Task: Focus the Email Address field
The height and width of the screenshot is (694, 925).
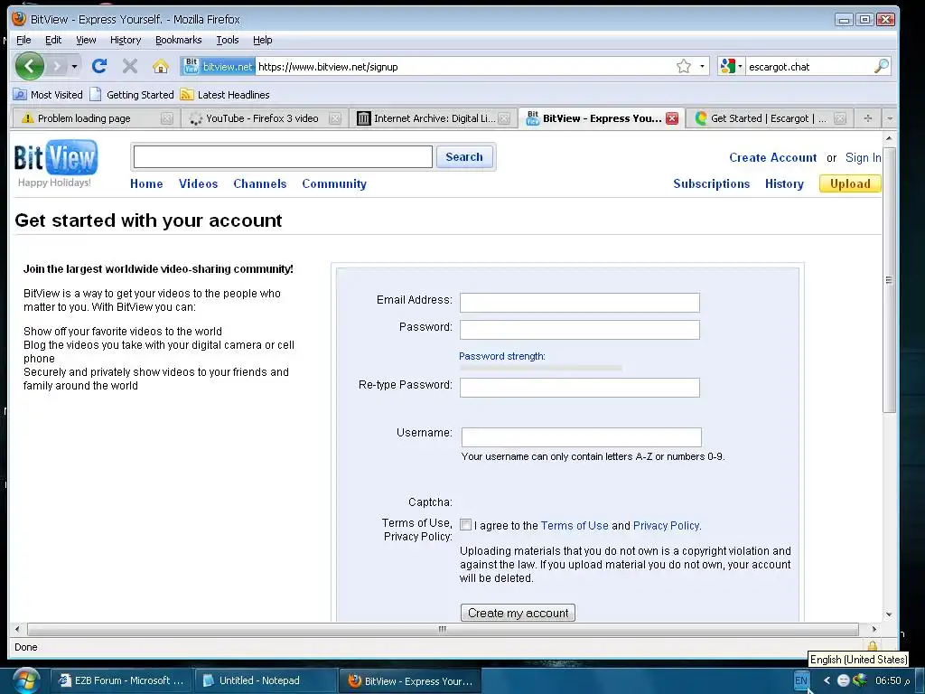Action: tap(580, 303)
